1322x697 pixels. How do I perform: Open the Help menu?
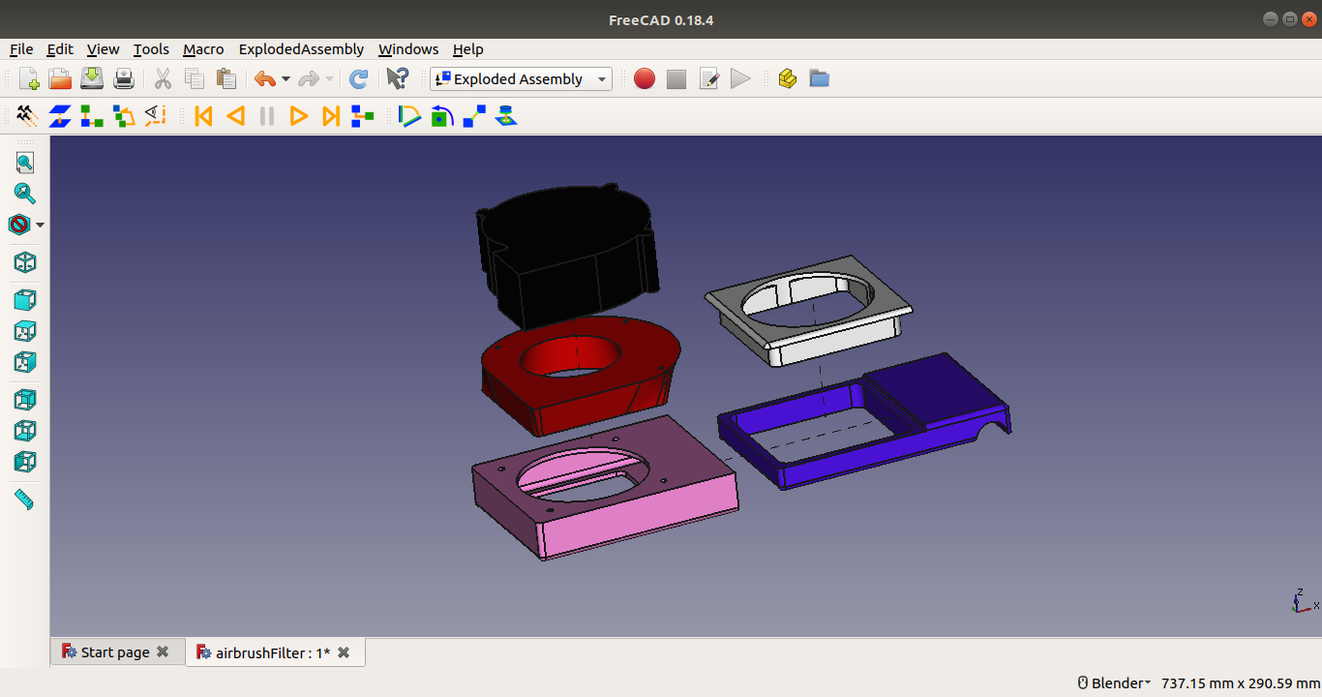(x=468, y=49)
